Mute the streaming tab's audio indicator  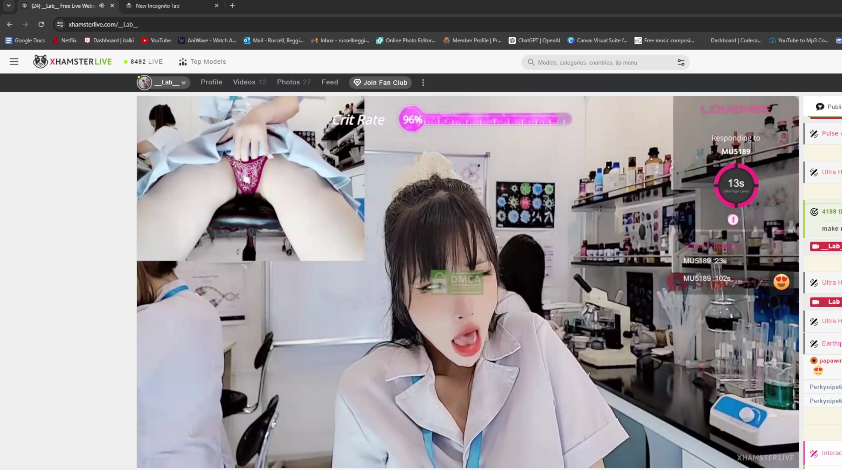click(x=101, y=6)
